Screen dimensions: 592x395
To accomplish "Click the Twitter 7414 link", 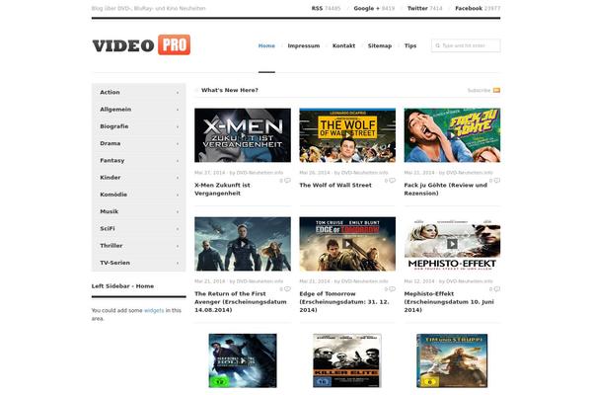I will (424, 8).
